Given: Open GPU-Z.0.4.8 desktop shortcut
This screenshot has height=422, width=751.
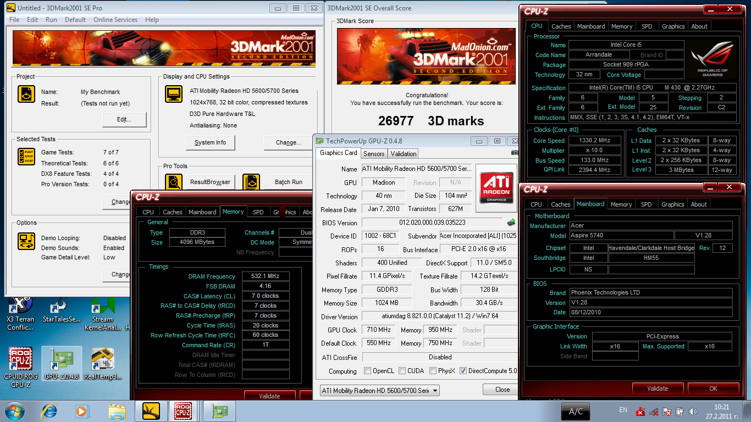Looking at the screenshot, I should (62, 364).
